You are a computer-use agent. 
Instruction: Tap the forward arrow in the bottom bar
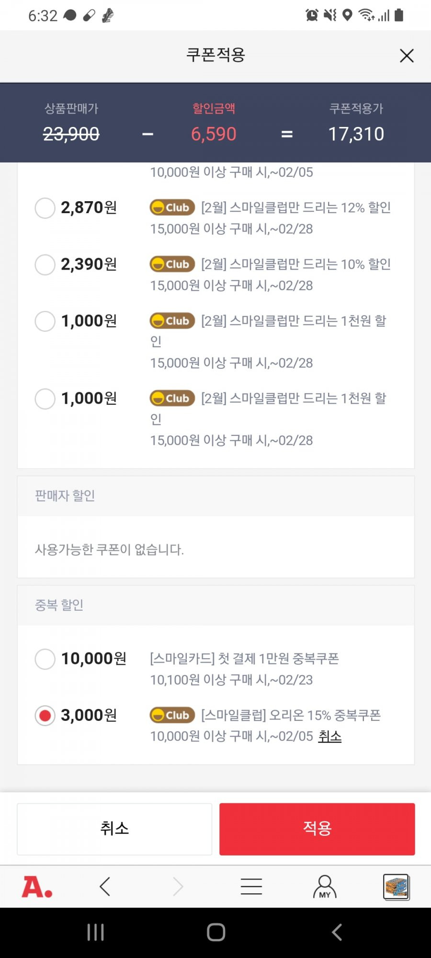178,887
